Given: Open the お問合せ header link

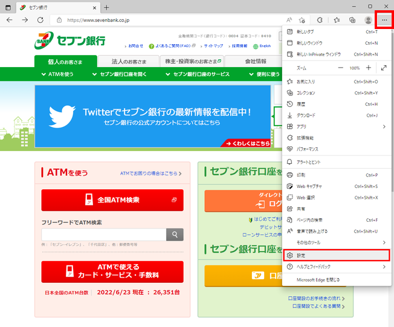Looking at the screenshot, I should coord(135,46).
